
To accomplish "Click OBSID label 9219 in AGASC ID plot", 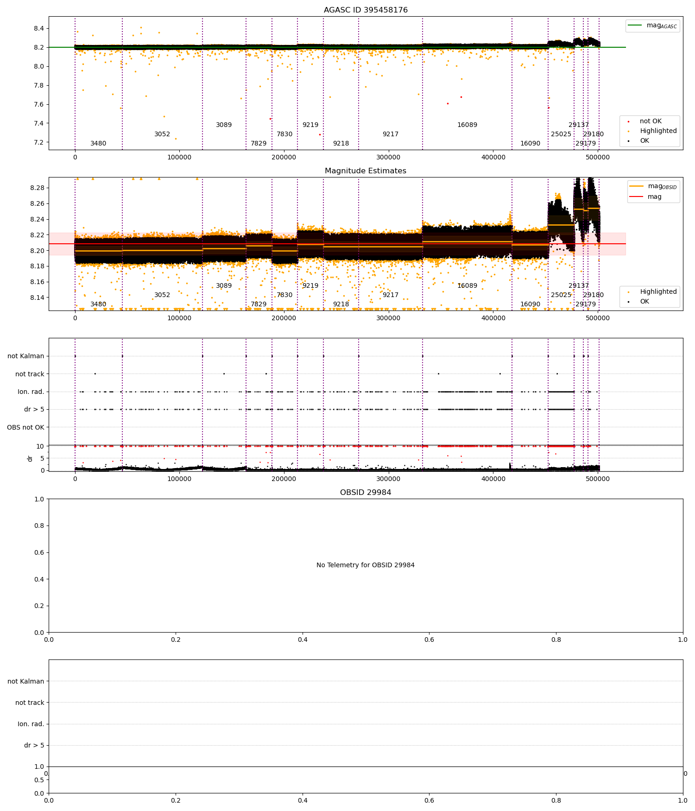I will tap(310, 125).
